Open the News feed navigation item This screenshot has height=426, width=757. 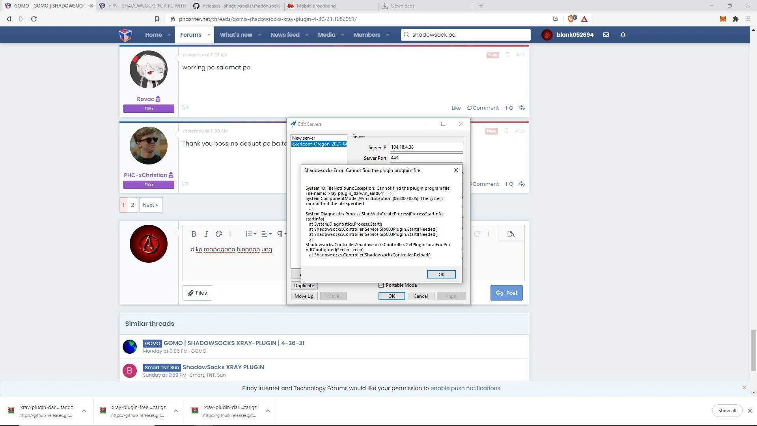(x=285, y=35)
